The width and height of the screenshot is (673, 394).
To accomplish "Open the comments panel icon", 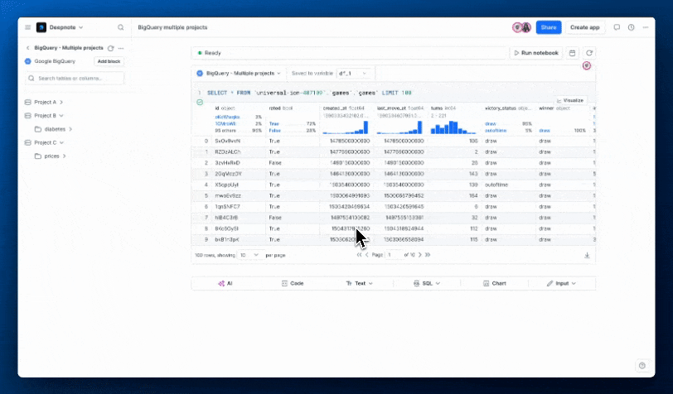I will [617, 27].
